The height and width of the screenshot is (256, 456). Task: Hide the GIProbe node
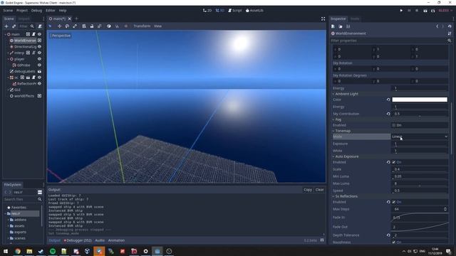(x=40, y=65)
